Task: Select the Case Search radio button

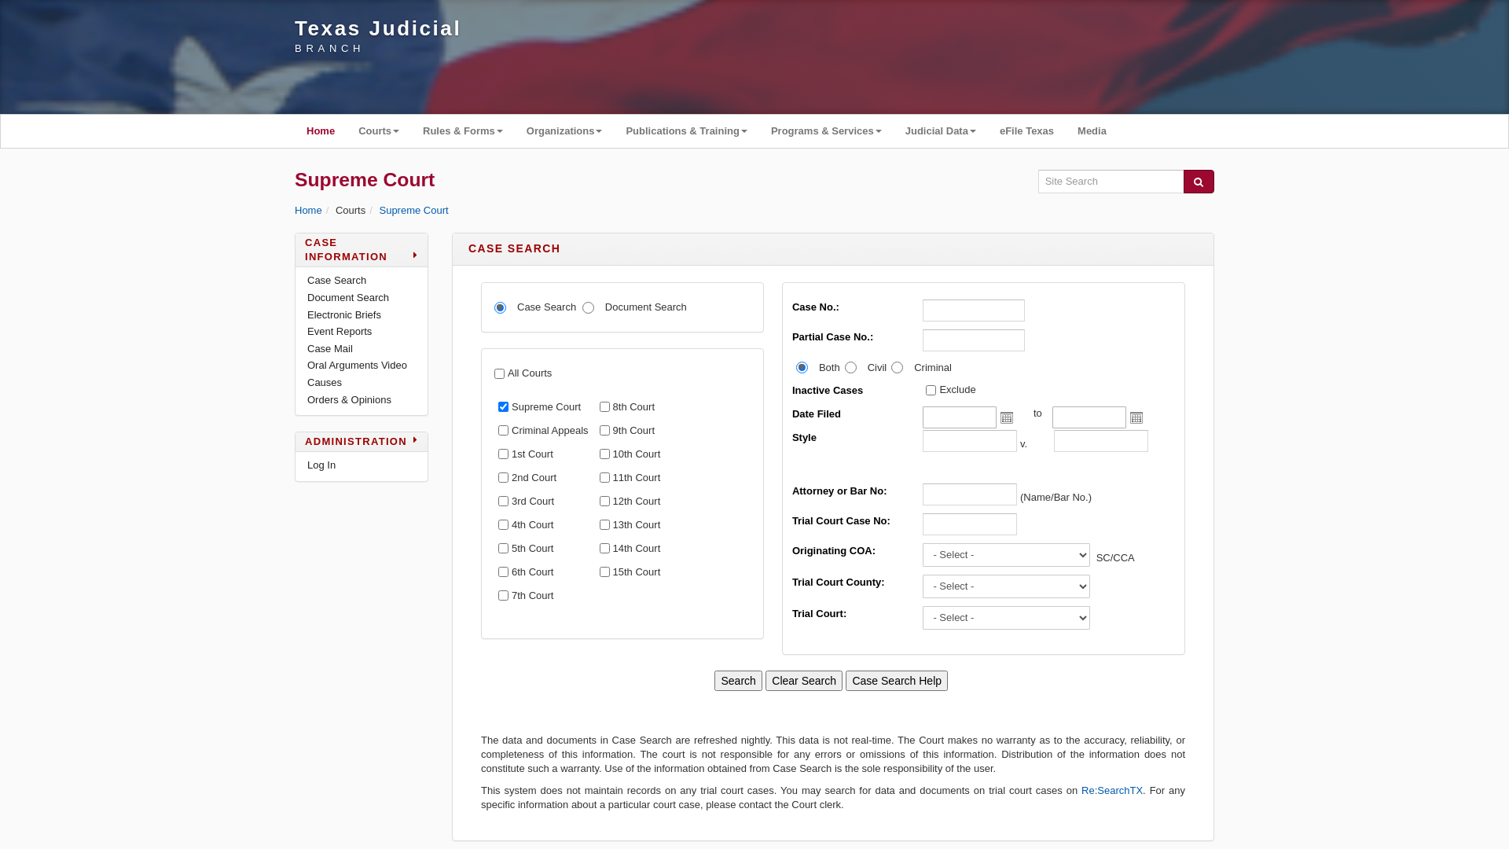Action: (x=500, y=308)
